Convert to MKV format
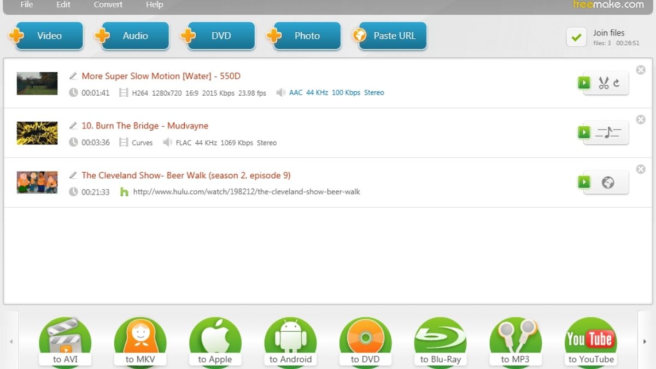 coord(140,343)
